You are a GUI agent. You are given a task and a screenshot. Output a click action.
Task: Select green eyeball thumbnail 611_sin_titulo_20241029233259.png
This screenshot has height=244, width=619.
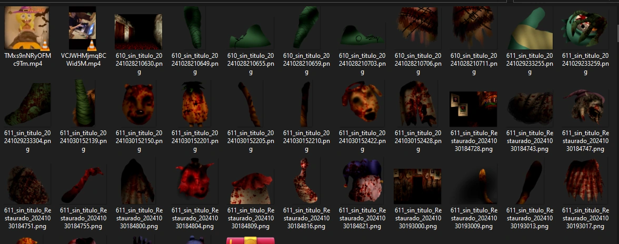(585, 28)
